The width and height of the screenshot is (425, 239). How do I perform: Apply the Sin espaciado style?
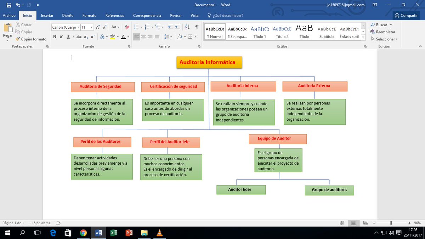click(x=237, y=32)
